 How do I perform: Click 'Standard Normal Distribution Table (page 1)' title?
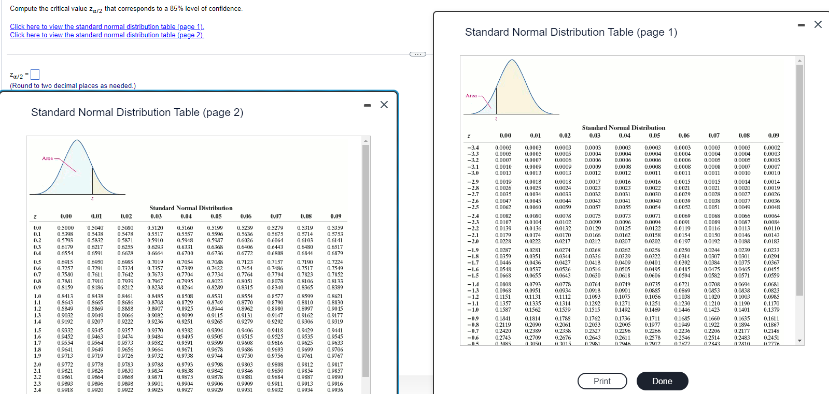pos(571,32)
